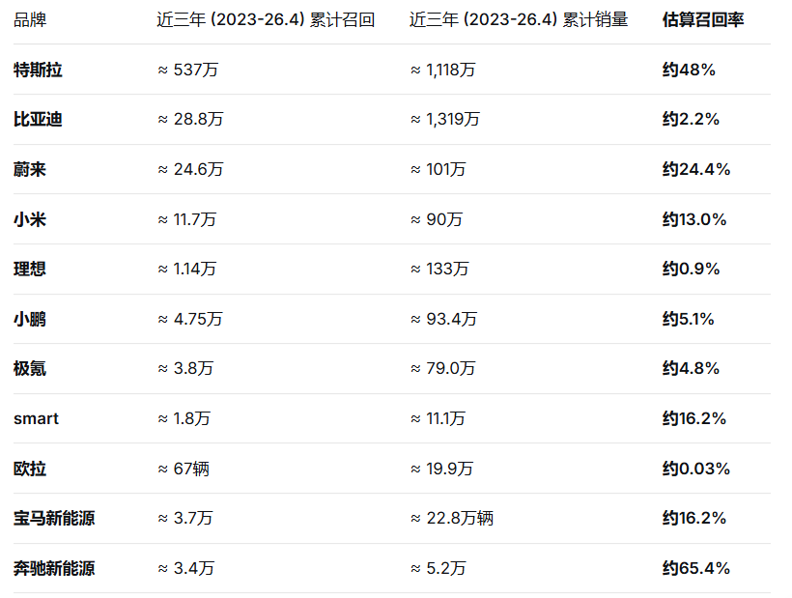The image size is (792, 598).
Task: Click the 累计销量 column header
Action: coord(519,20)
